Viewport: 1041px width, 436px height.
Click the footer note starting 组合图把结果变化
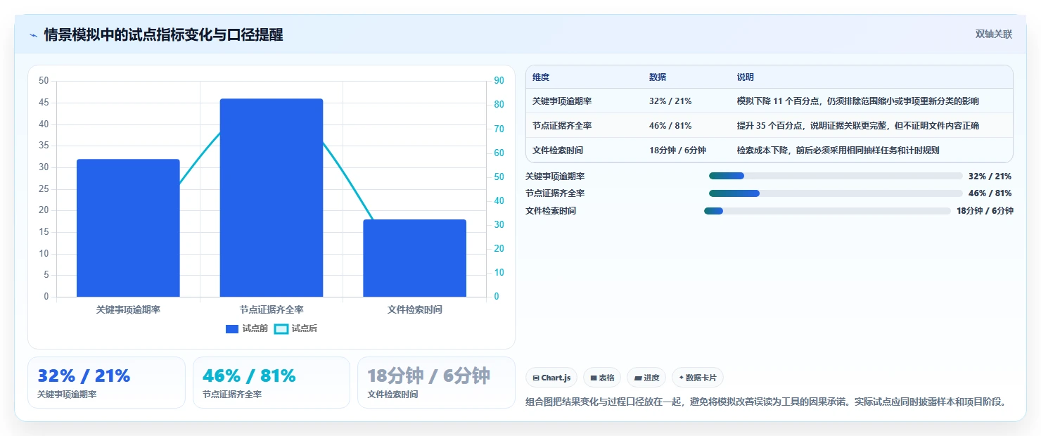766,402
